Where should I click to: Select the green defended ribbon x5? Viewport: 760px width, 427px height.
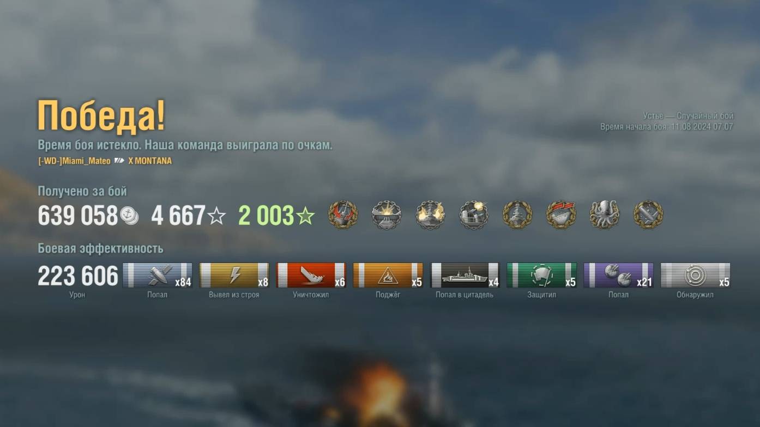(542, 275)
